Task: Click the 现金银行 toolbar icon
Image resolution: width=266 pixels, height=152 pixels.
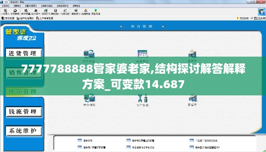Action: (36, 12)
